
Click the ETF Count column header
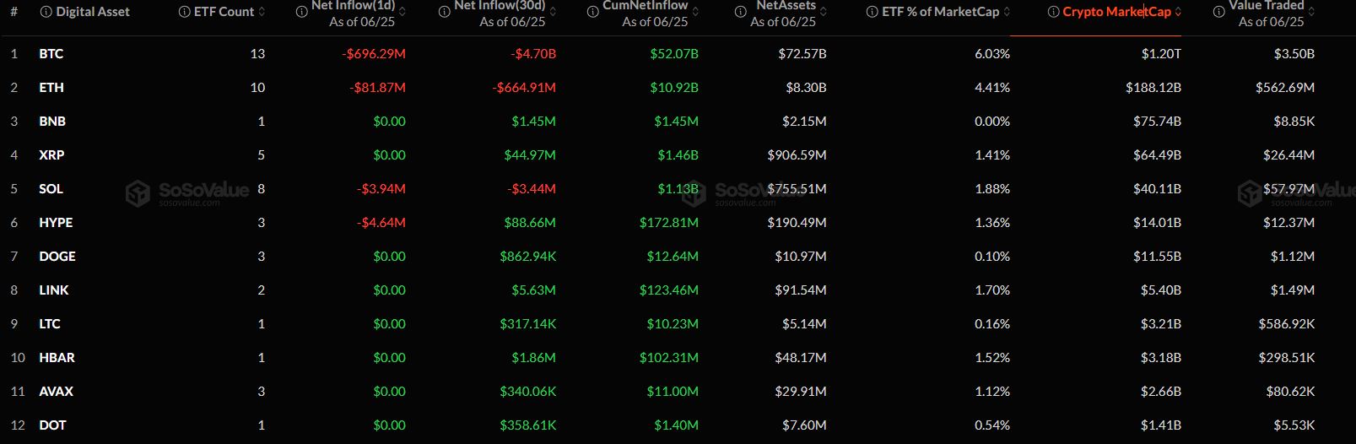[x=224, y=12]
